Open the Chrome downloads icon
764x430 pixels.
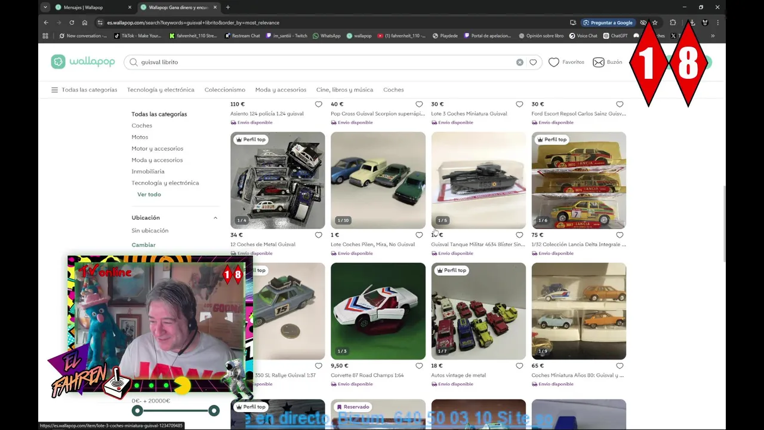tap(691, 23)
